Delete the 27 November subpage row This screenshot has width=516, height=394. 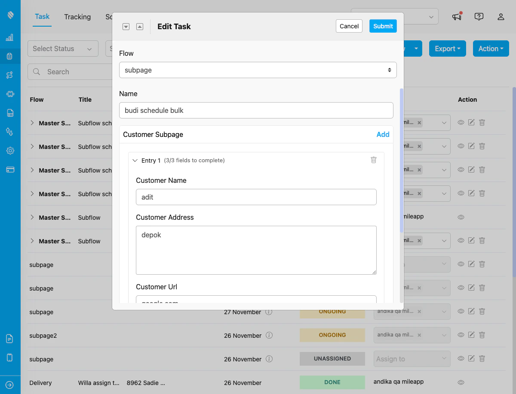pos(482,311)
